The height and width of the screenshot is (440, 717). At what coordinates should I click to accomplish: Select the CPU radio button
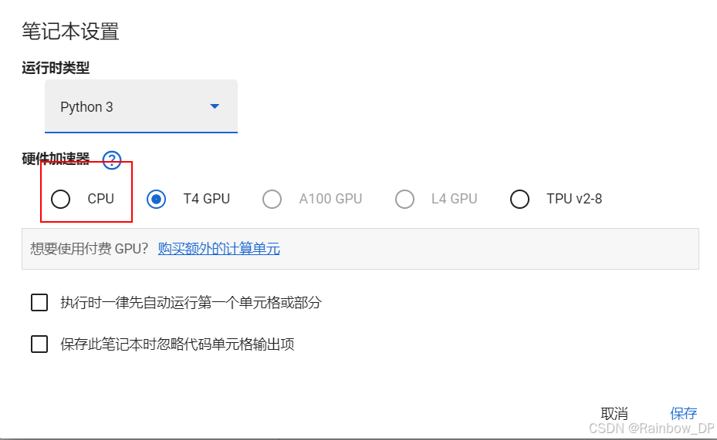coord(60,199)
